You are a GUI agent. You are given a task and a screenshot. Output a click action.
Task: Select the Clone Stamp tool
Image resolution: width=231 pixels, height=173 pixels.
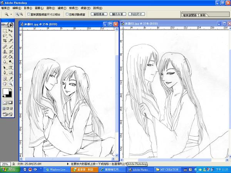[5, 52]
